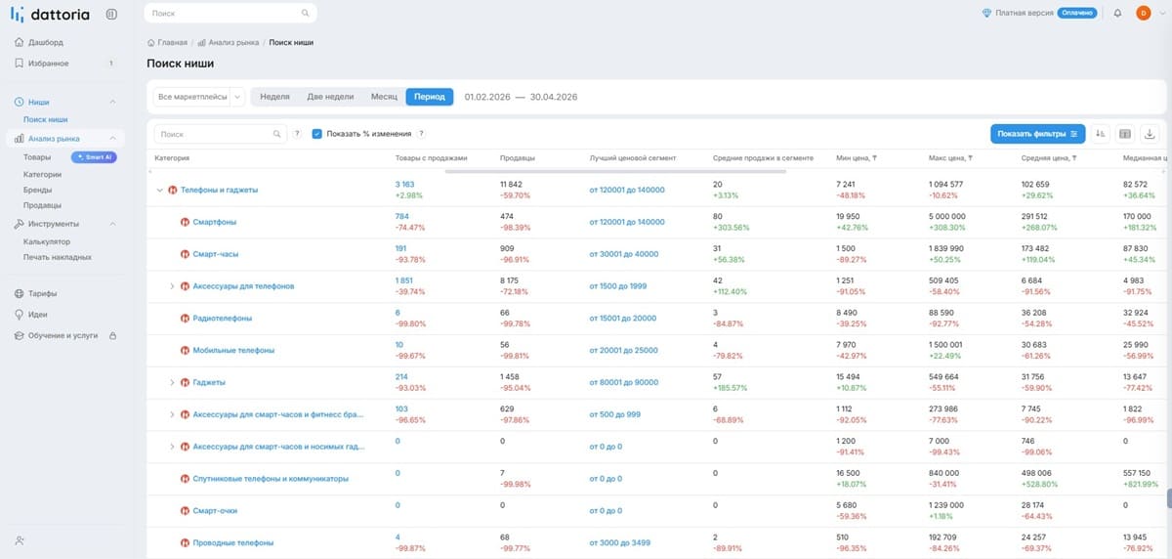Image resolution: width=1172 pixels, height=559 pixels.
Task: Expand Аксессуары для смарт-часов и носимых row
Action: [172, 447]
